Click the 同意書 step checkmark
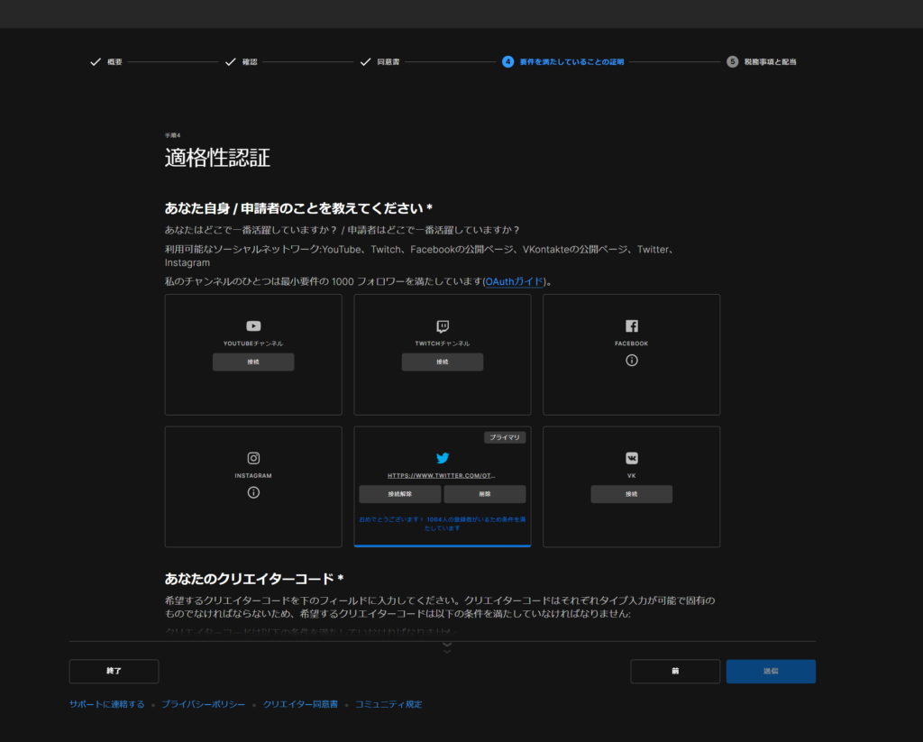Image resolution: width=923 pixels, height=742 pixels. (x=366, y=62)
